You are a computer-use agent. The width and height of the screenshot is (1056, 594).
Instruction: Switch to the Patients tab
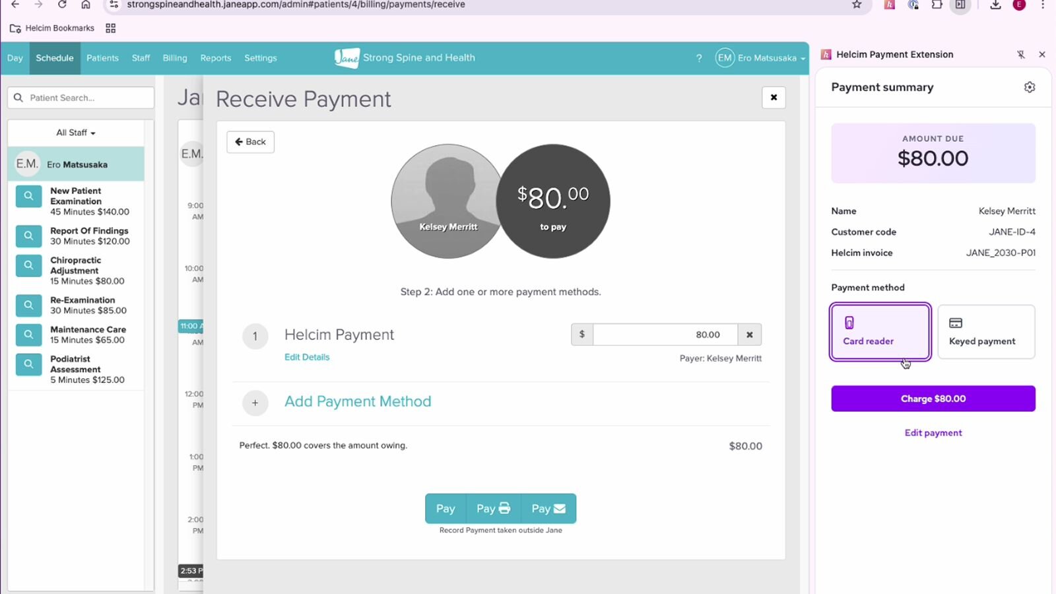point(102,58)
